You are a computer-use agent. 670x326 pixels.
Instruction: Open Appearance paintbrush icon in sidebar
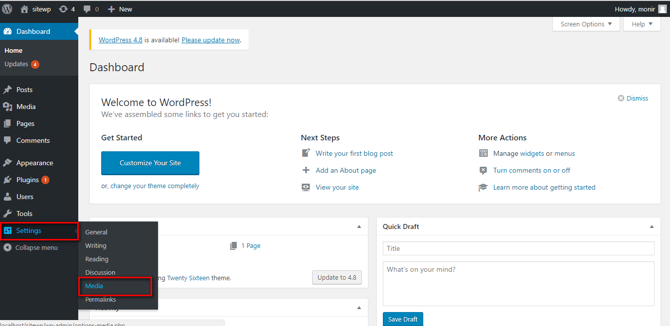click(x=7, y=163)
